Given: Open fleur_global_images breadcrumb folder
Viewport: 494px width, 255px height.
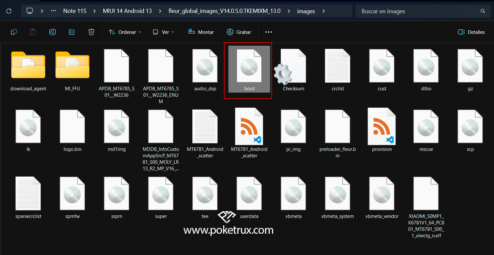Looking at the screenshot, I should (225, 11).
